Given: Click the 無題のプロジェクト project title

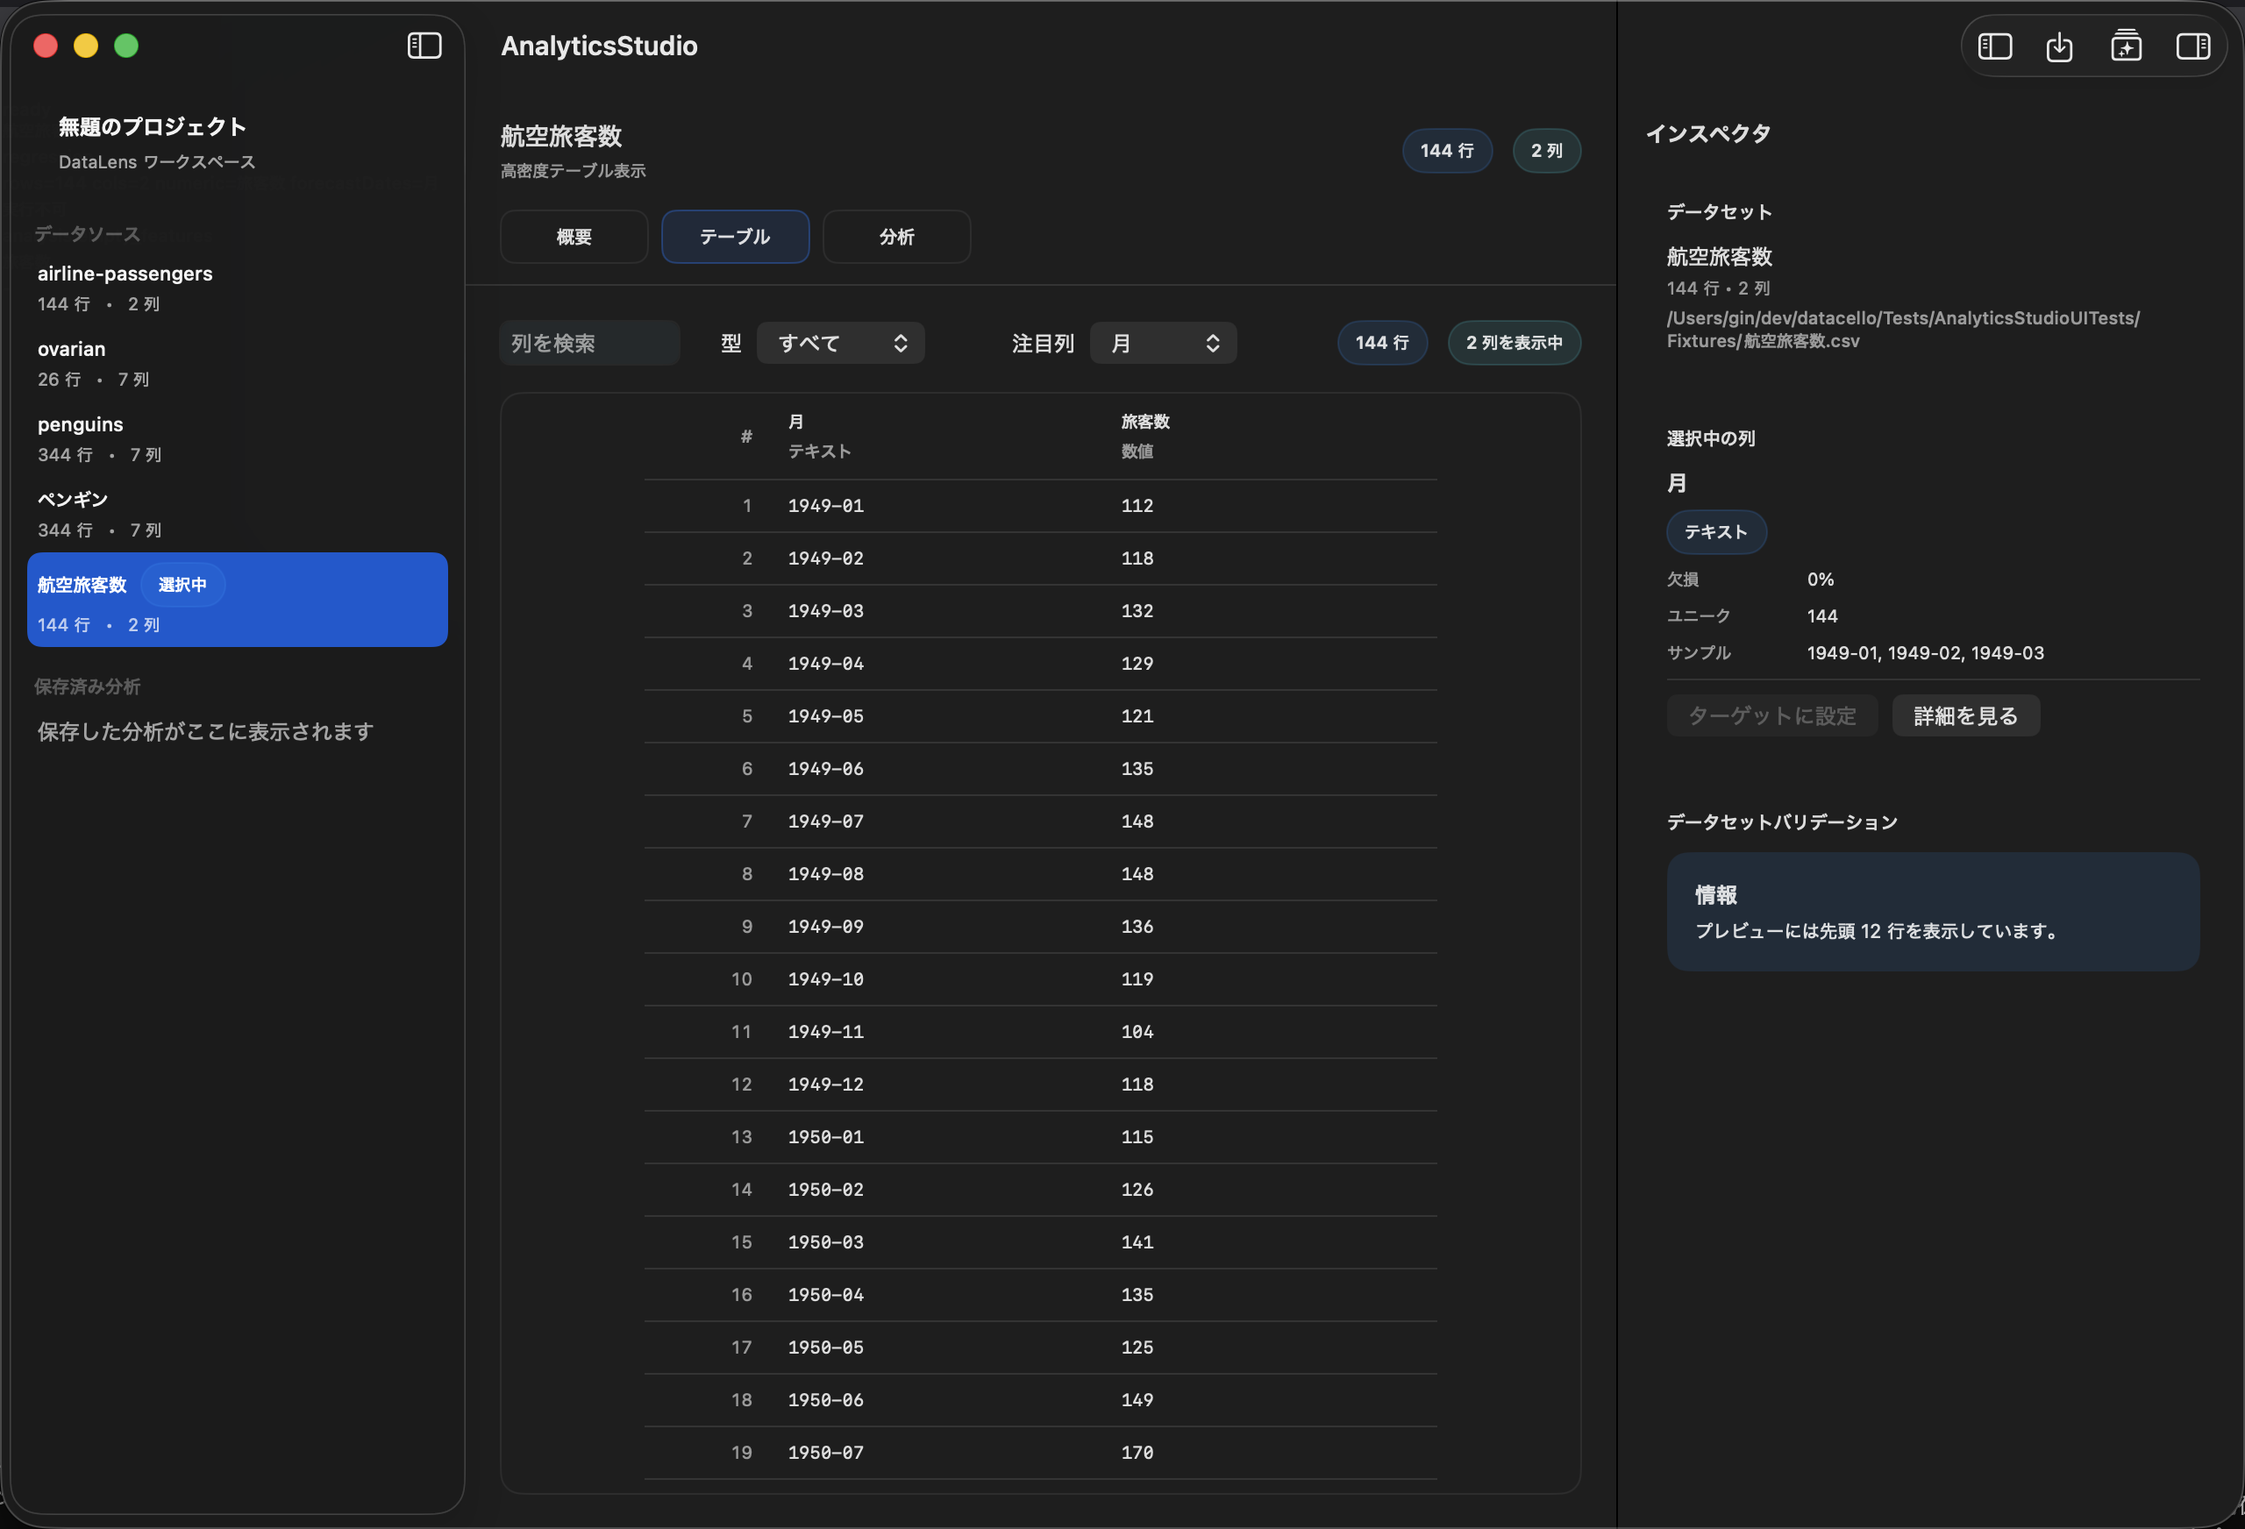Looking at the screenshot, I should pyautogui.click(x=153, y=126).
